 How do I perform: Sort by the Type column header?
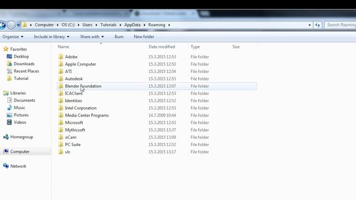(x=209, y=47)
